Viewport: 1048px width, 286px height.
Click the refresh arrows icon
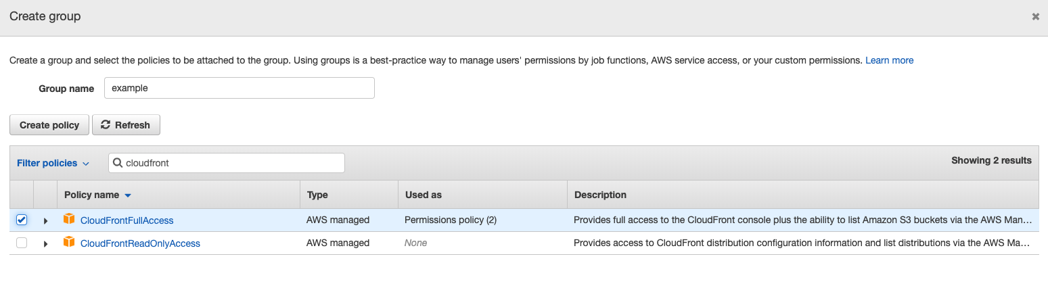point(105,125)
